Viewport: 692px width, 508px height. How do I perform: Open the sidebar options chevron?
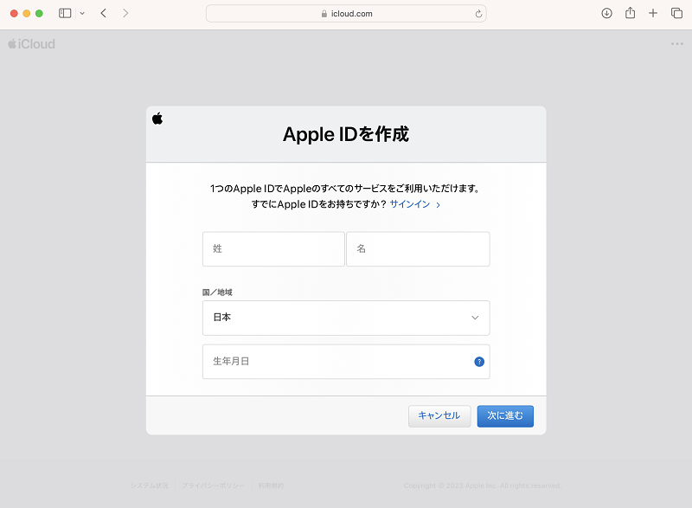point(82,13)
